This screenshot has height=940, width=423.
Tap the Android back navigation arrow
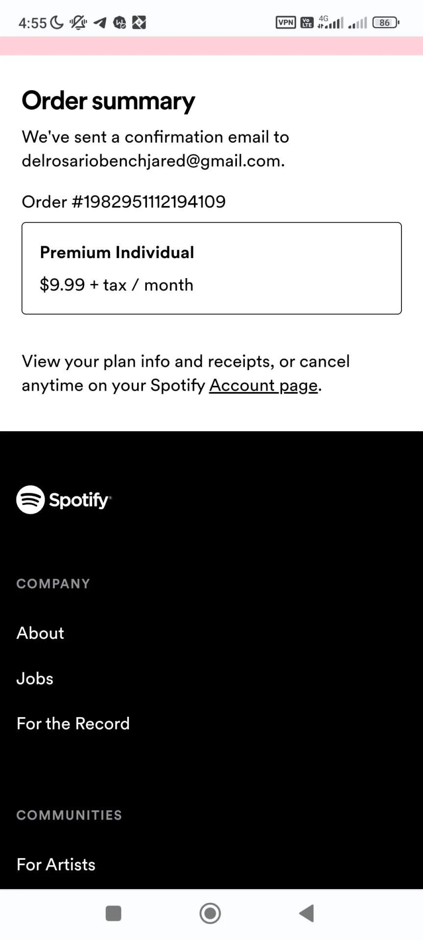point(306,913)
